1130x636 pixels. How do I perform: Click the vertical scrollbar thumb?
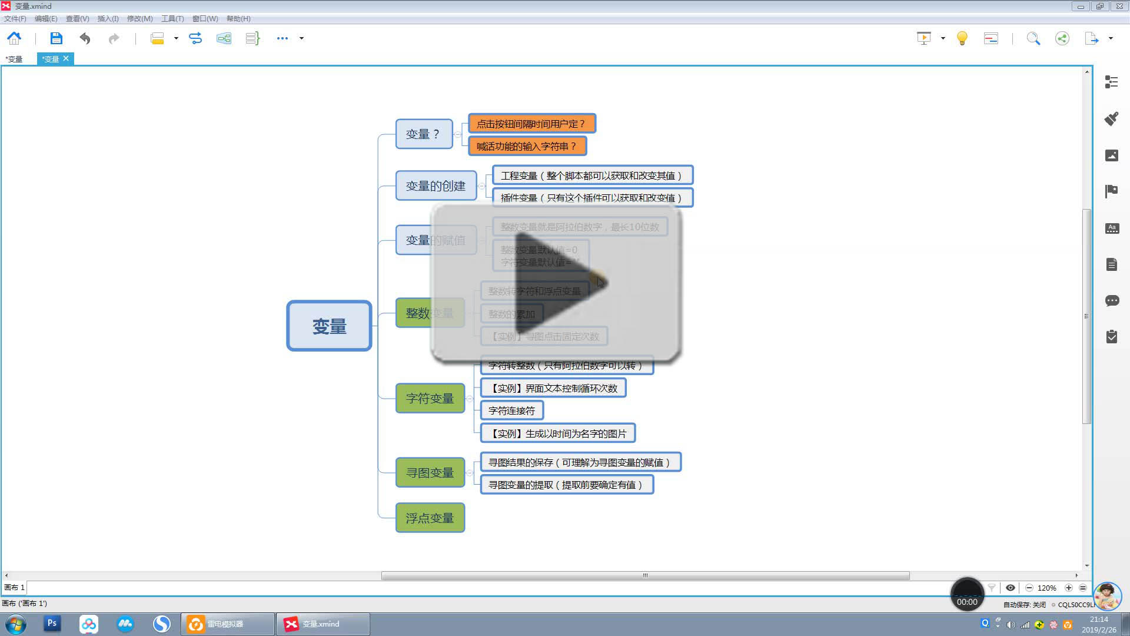pos(1086,316)
